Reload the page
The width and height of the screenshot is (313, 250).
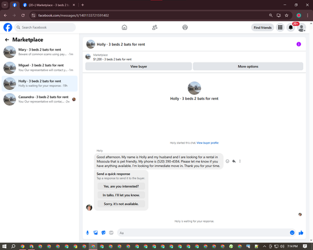tap(23, 16)
